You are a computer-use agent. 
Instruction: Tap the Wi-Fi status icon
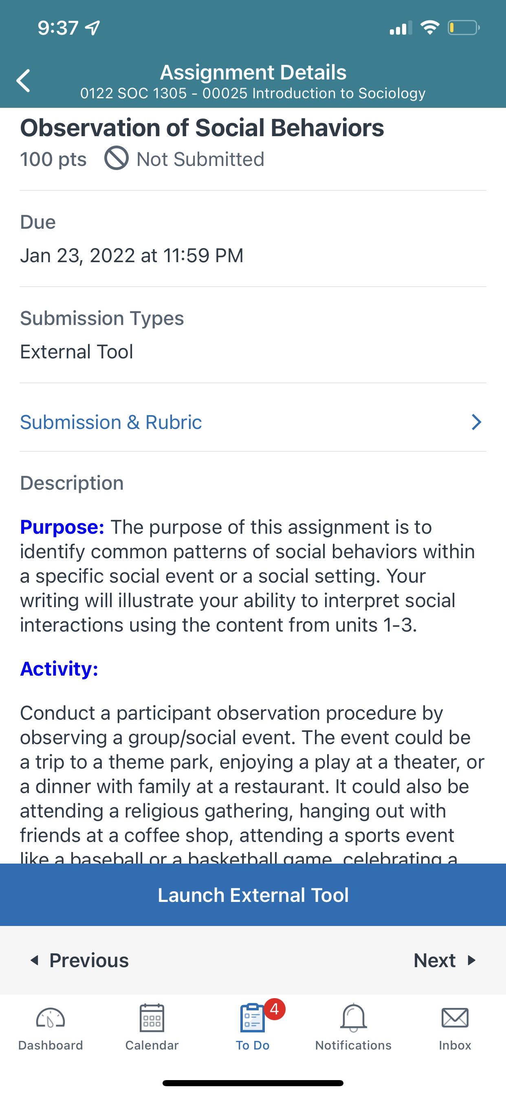pos(429,28)
